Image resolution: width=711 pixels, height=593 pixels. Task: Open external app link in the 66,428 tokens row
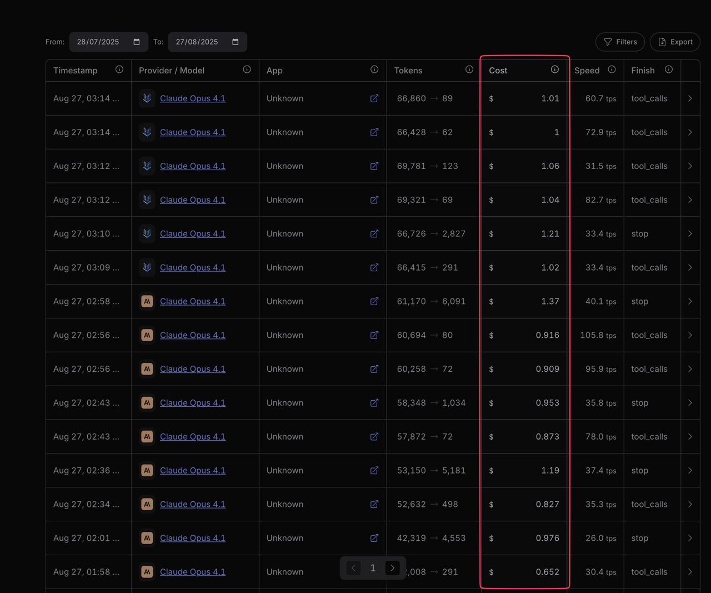(374, 132)
